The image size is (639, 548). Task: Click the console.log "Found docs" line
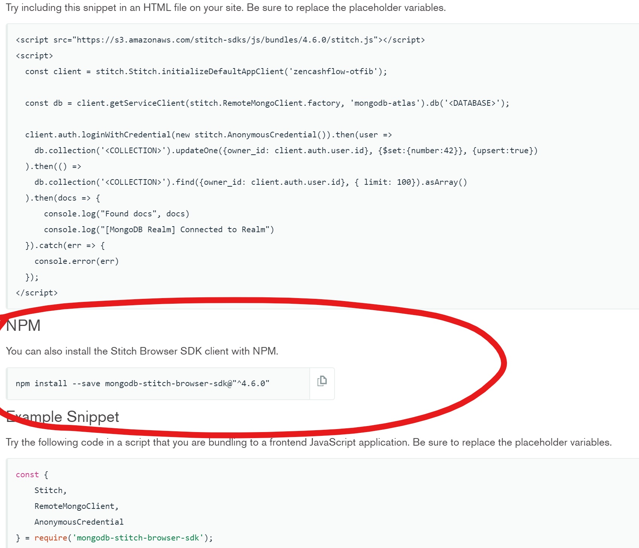point(116,214)
